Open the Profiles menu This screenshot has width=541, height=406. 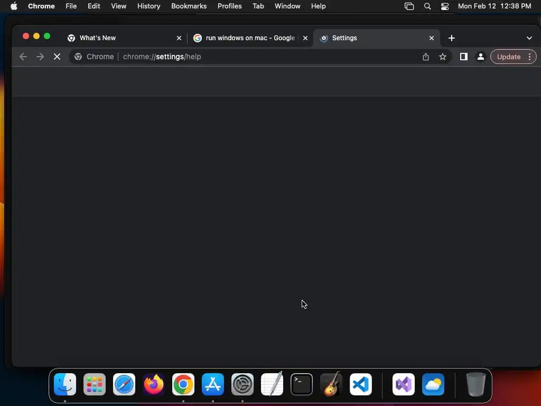click(x=229, y=6)
